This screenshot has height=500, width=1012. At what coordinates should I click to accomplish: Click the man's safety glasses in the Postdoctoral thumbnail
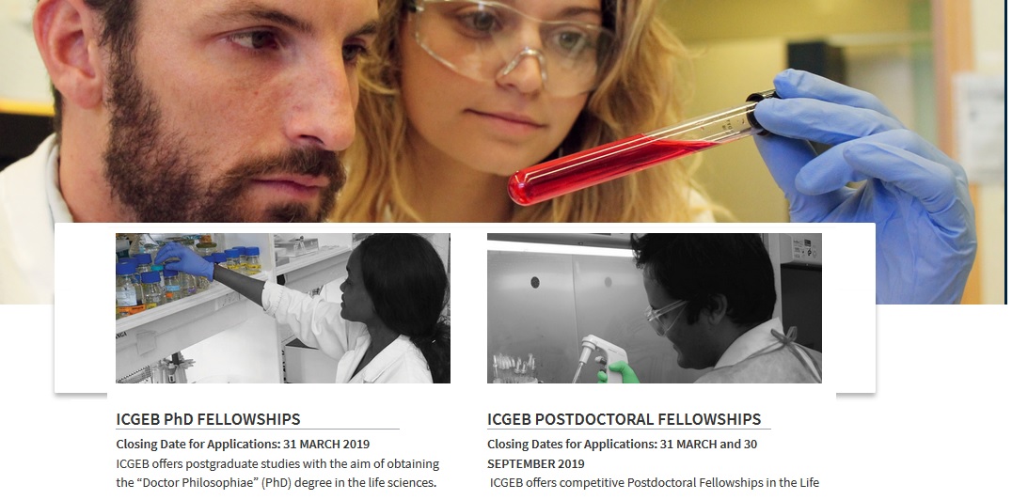pos(665,316)
